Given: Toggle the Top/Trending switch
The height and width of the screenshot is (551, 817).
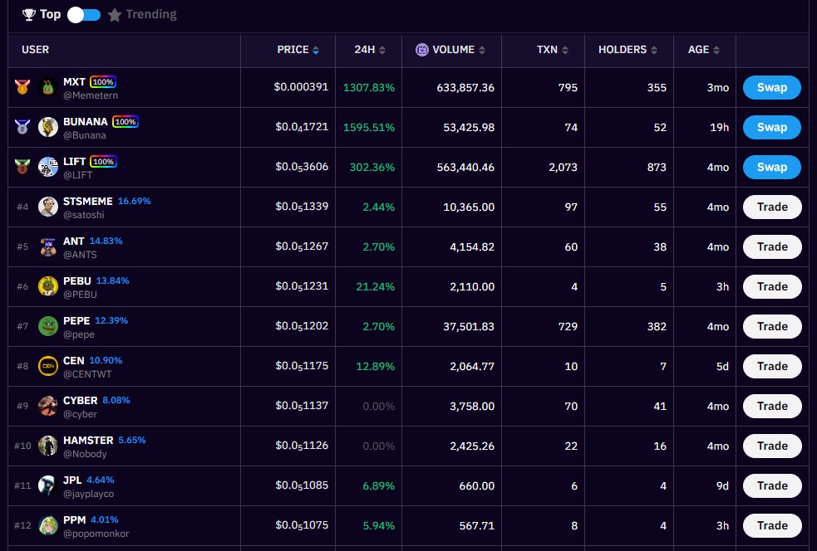Looking at the screenshot, I should pyautogui.click(x=84, y=15).
